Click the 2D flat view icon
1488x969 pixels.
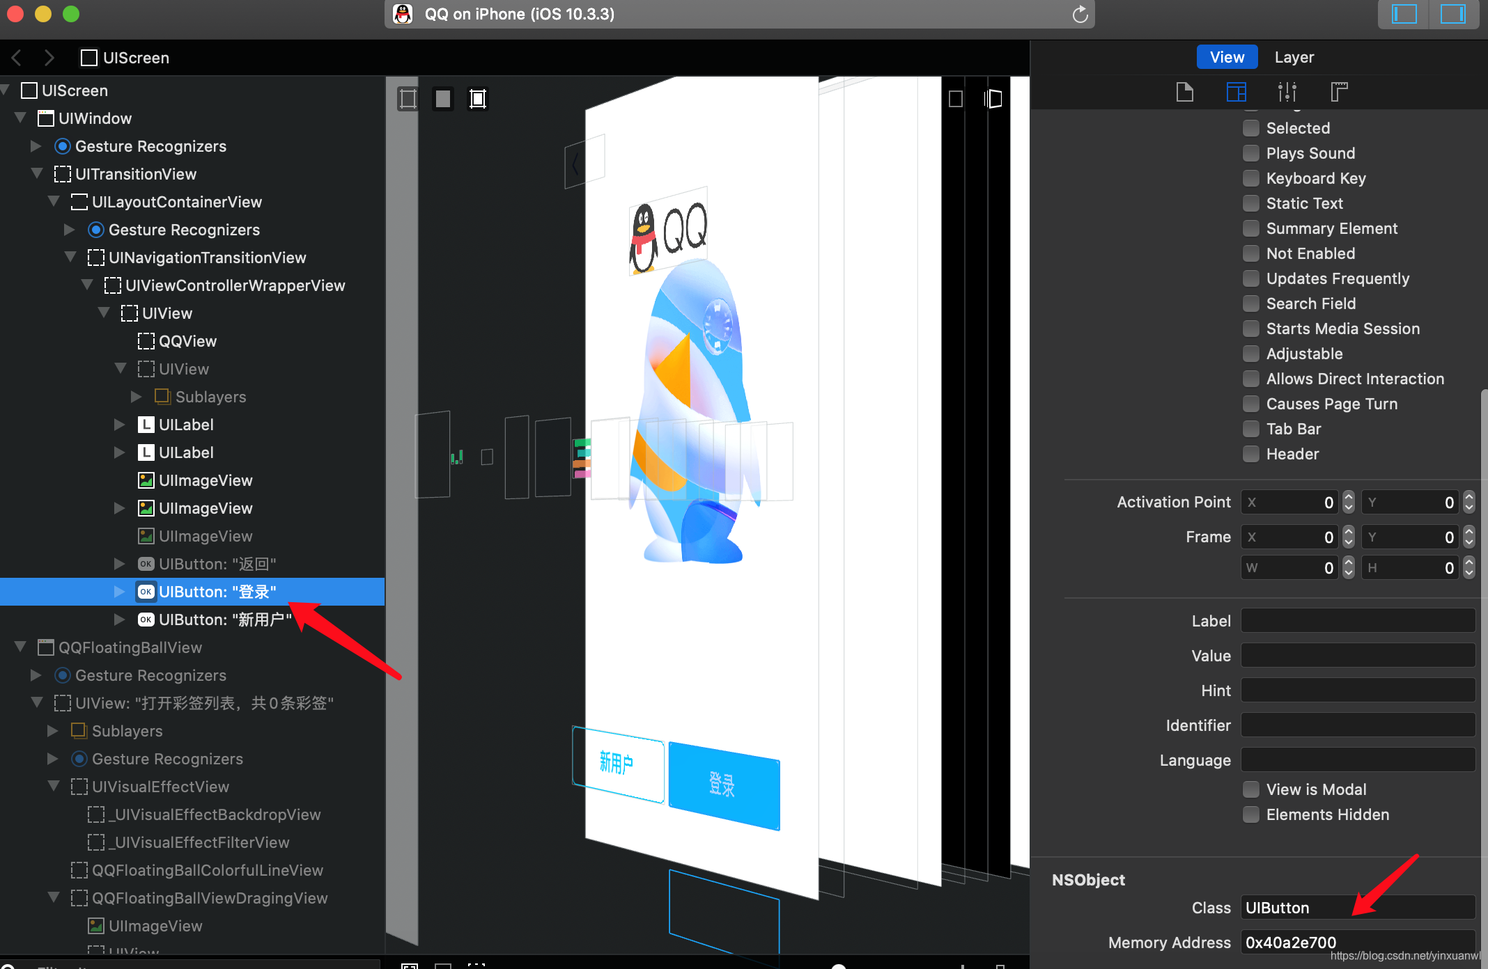tap(956, 99)
